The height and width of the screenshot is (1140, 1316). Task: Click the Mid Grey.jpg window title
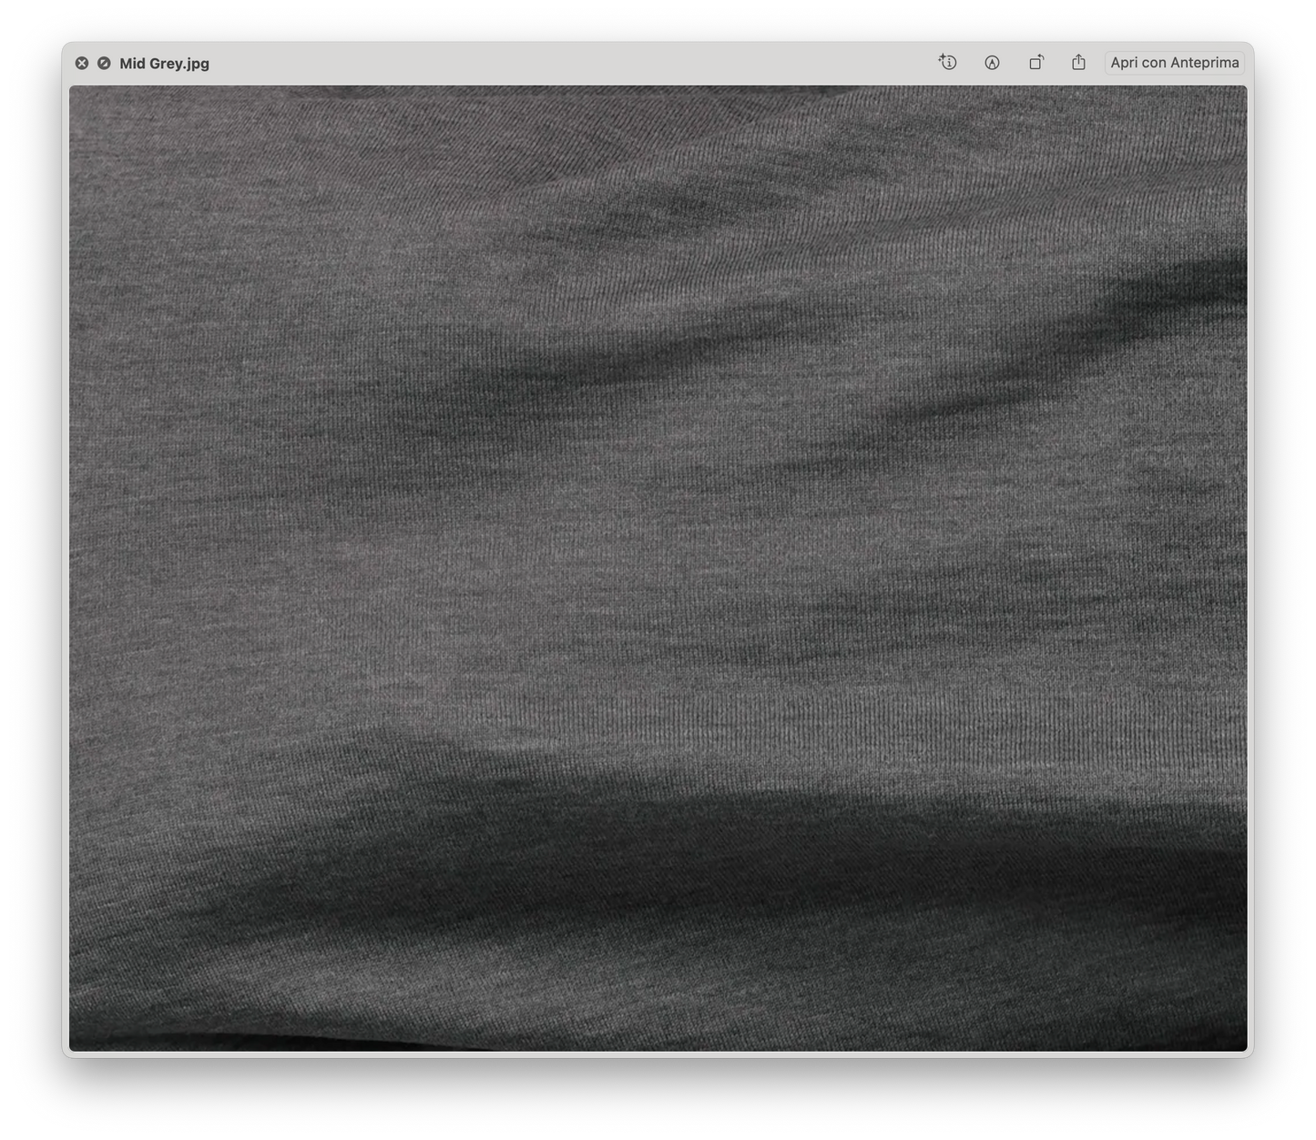pyautogui.click(x=164, y=63)
